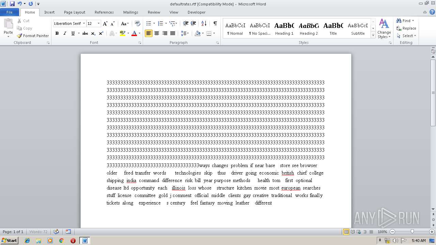Switch to Developer tab
436x245 pixels.
coord(197,12)
